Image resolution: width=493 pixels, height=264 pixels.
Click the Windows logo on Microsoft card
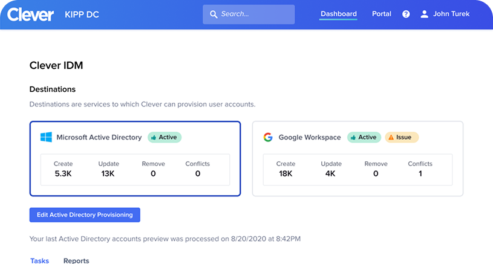(46, 137)
